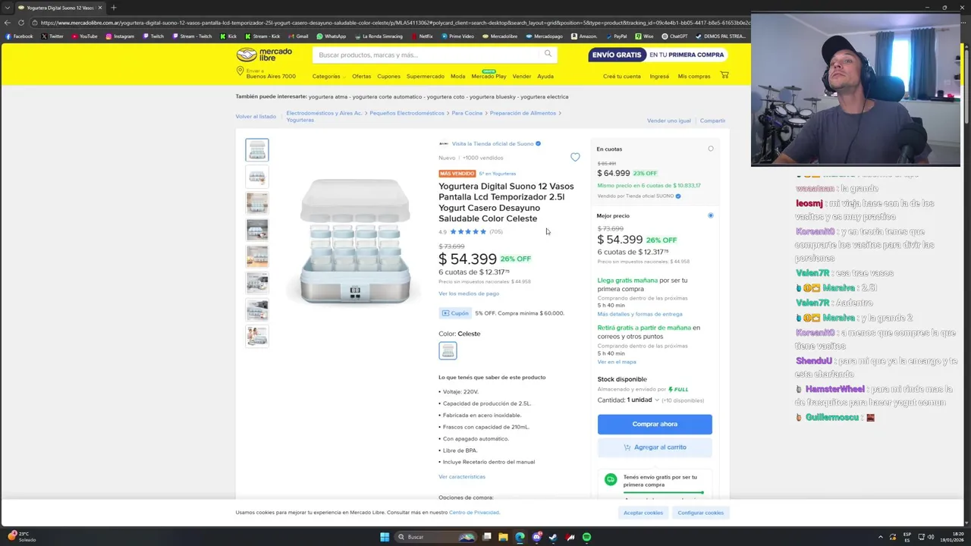Open Ofertas menu item
The image size is (971, 546).
(x=361, y=76)
